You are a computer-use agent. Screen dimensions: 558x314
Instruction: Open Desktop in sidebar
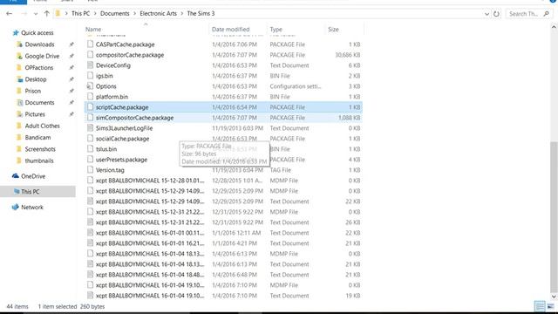click(36, 79)
